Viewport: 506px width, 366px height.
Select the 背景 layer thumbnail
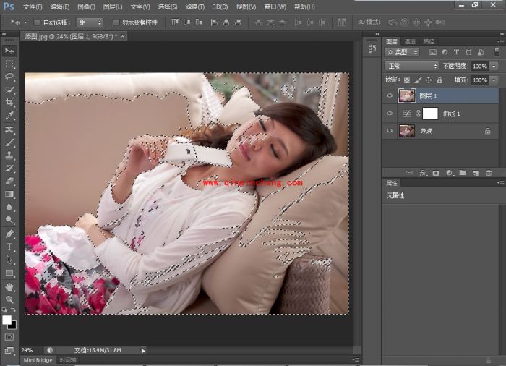click(407, 131)
